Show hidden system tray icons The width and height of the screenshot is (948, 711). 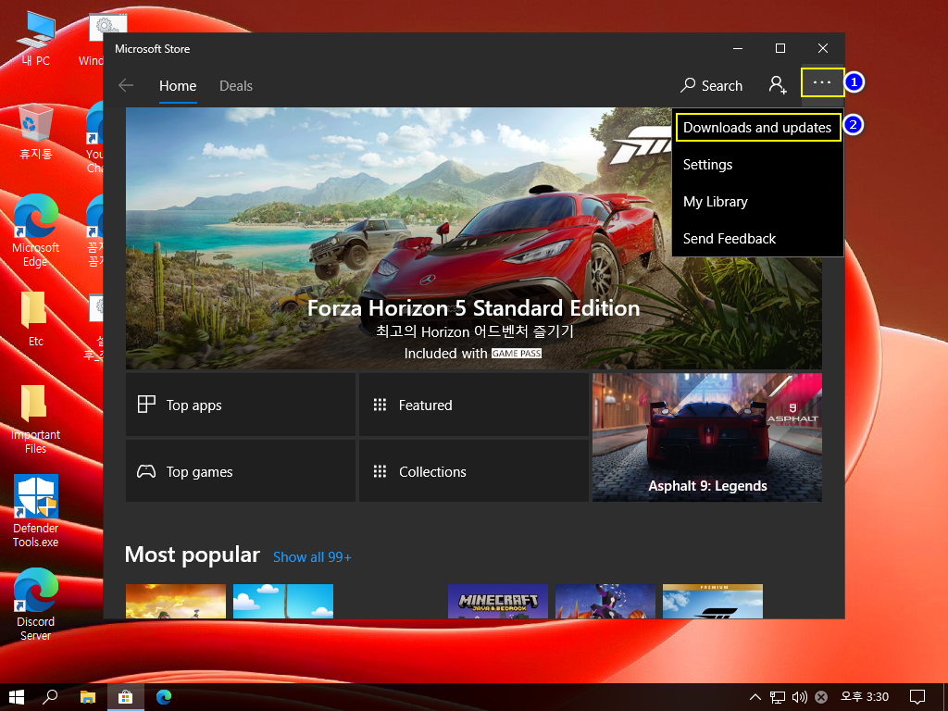755,697
